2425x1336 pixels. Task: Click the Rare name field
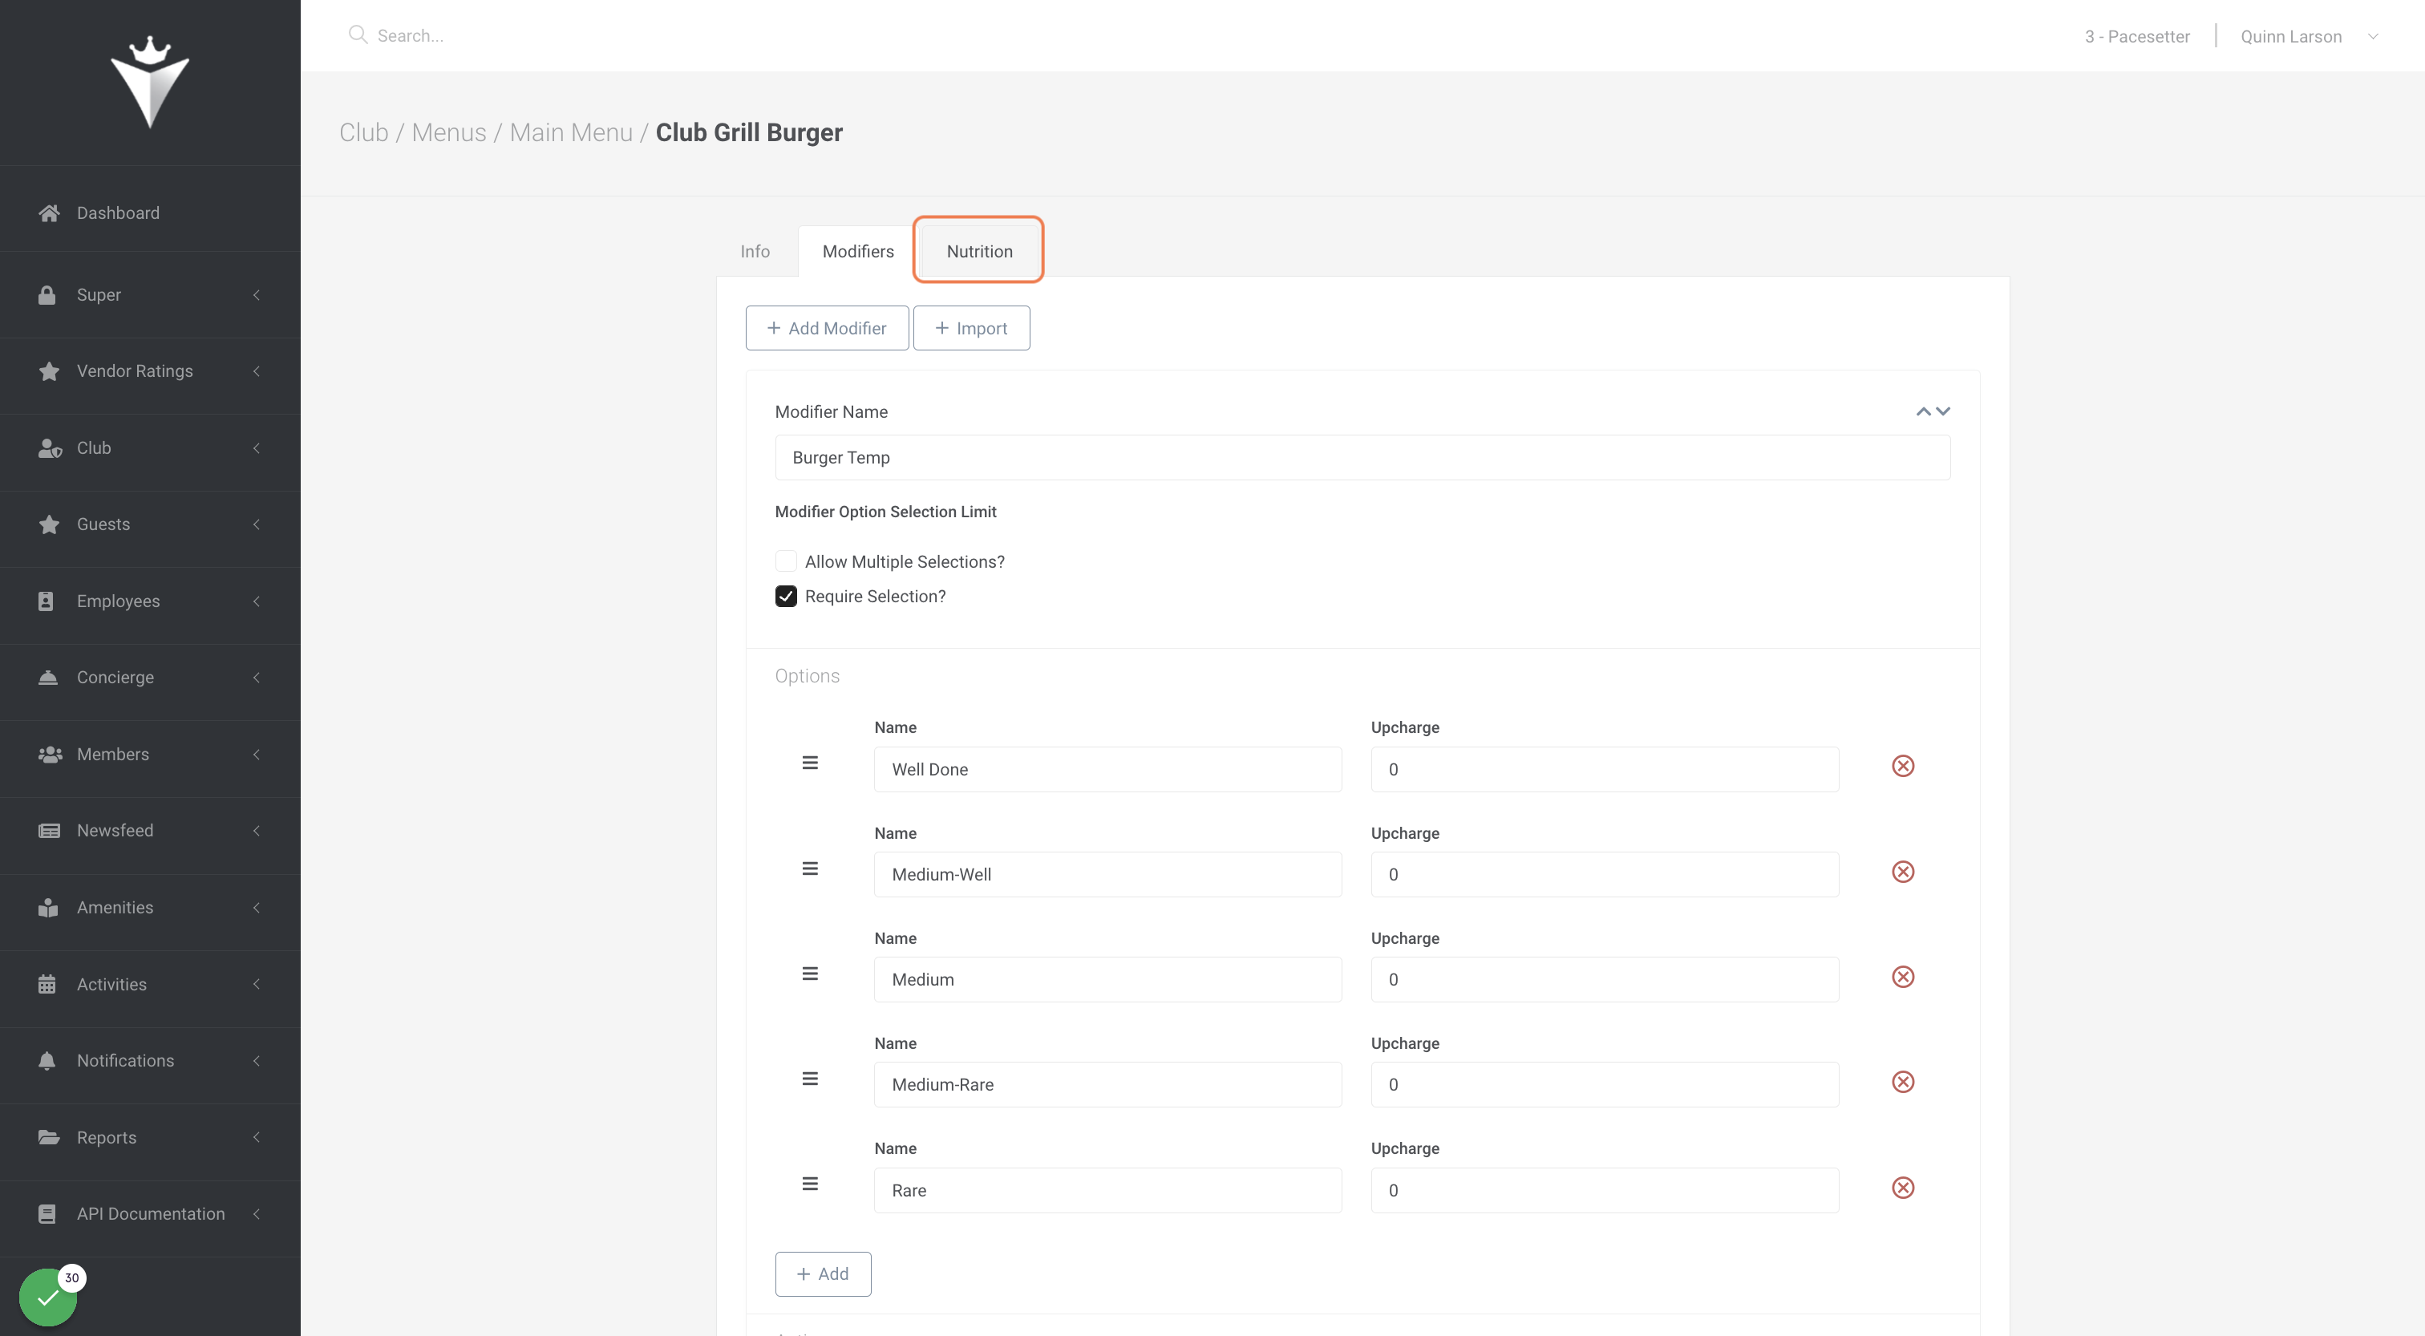(x=1107, y=1190)
